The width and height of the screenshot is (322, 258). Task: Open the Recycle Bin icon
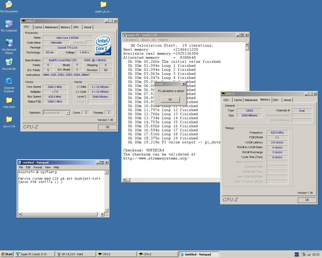[9, 64]
